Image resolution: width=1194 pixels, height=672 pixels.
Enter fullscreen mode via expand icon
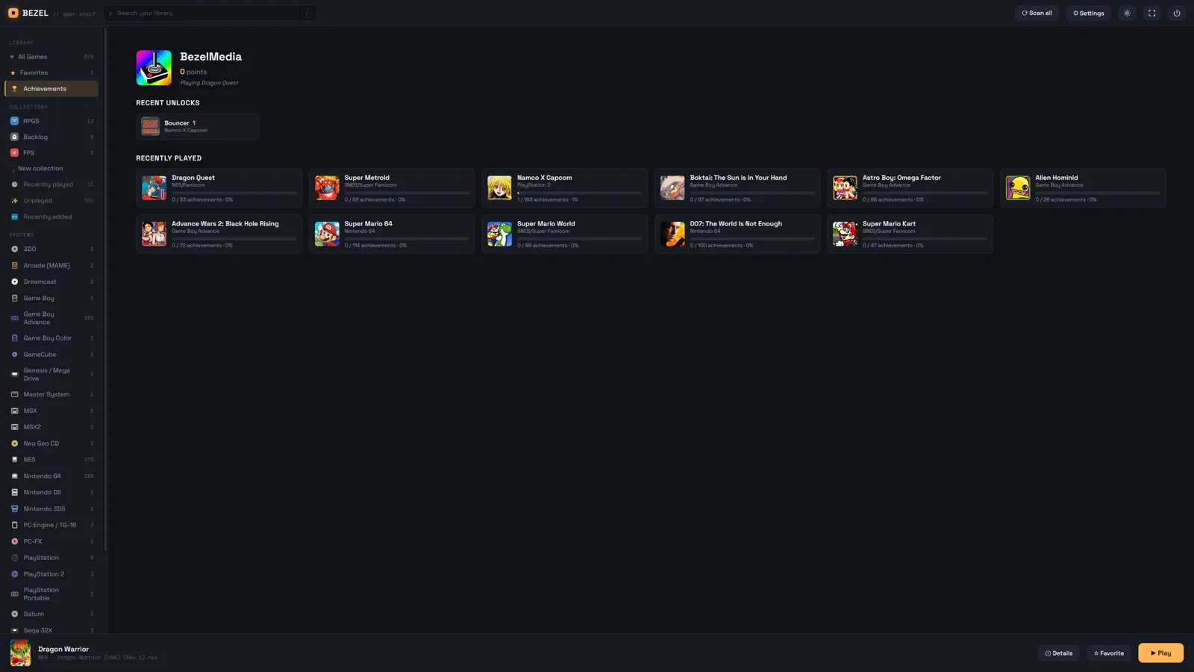1151,13
